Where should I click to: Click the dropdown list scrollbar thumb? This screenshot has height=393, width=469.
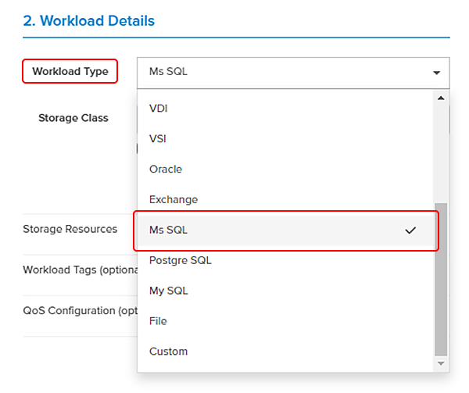(x=441, y=280)
